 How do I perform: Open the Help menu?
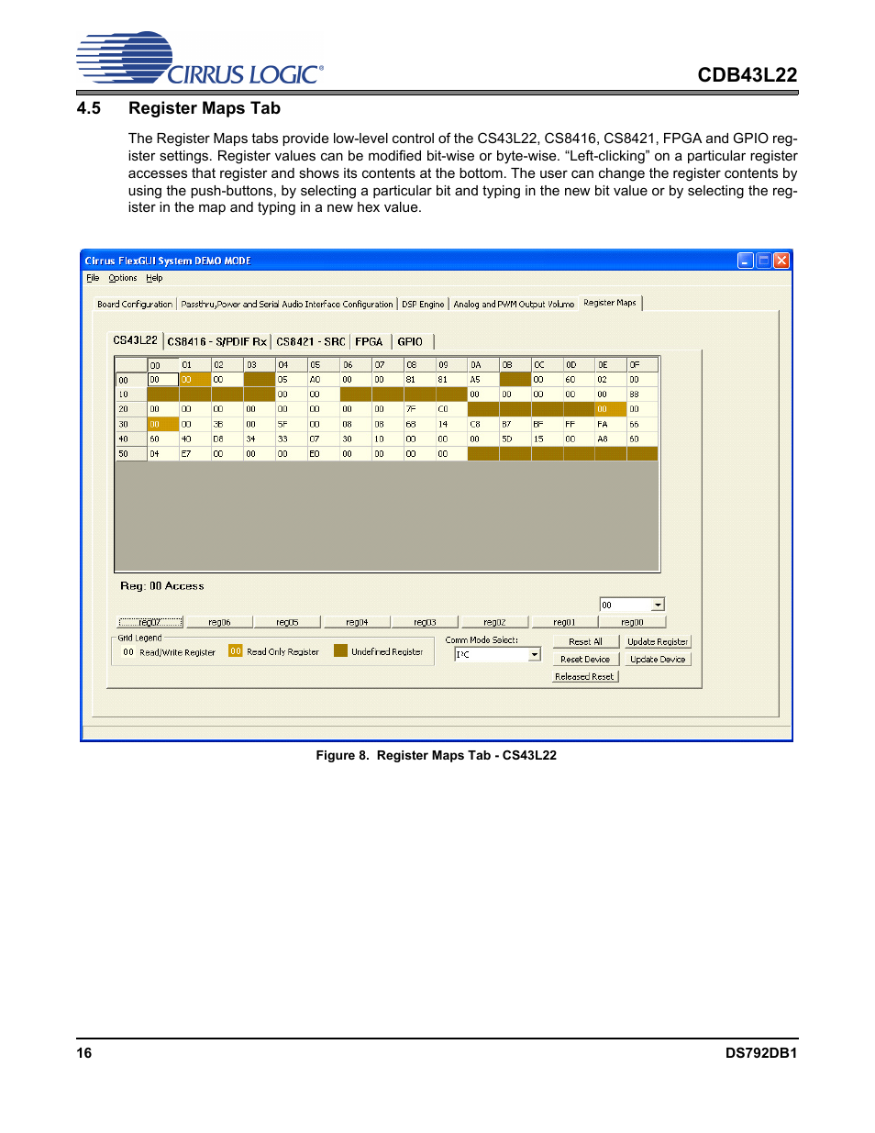[x=154, y=278]
